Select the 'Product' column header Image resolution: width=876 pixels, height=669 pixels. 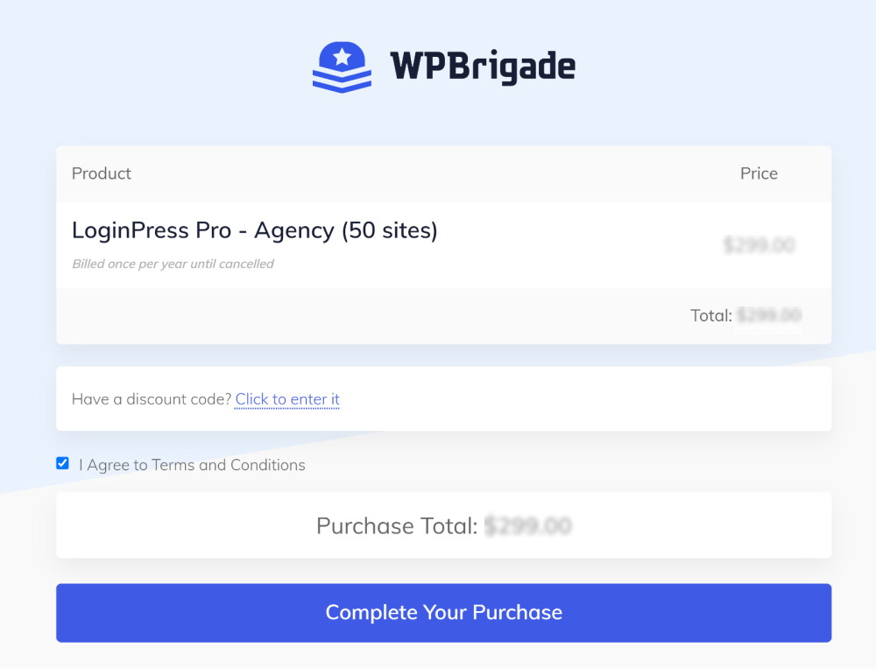click(x=101, y=173)
